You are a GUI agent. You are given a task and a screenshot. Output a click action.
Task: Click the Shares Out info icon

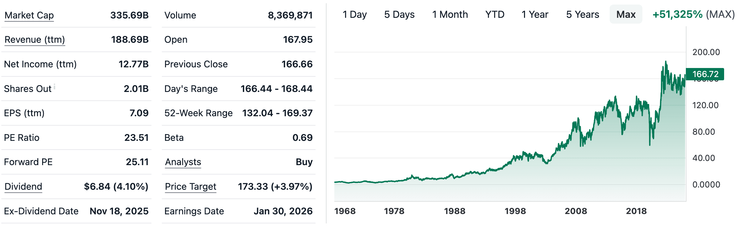coord(55,86)
